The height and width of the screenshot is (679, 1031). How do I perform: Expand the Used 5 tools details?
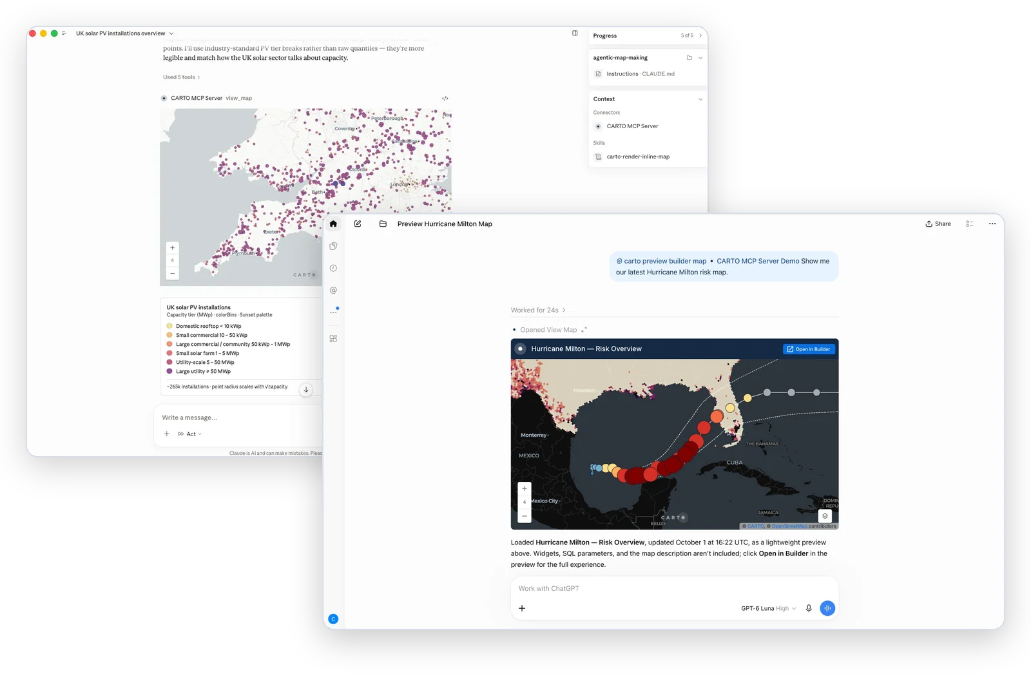[181, 77]
